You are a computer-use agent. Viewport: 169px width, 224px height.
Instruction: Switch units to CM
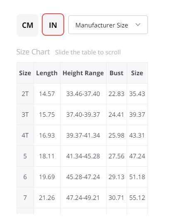[27, 25]
